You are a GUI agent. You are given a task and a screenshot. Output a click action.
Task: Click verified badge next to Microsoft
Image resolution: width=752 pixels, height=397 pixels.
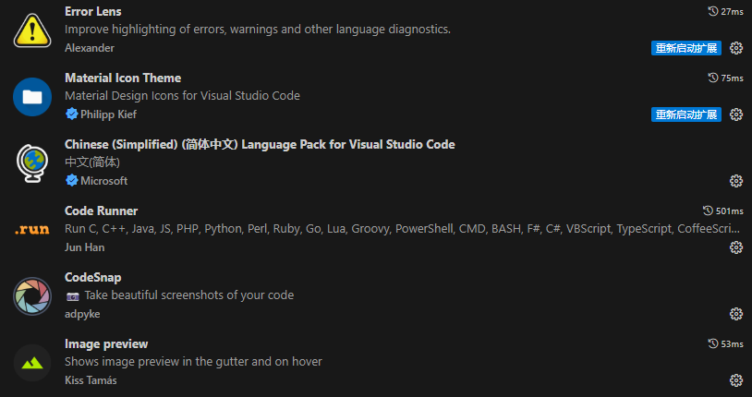[x=71, y=181]
